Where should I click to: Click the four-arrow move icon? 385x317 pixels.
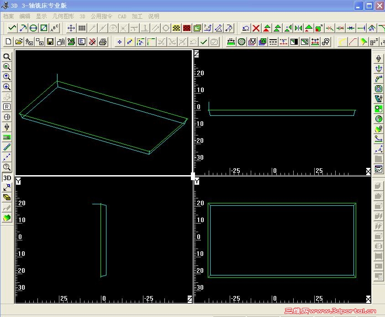71,28
